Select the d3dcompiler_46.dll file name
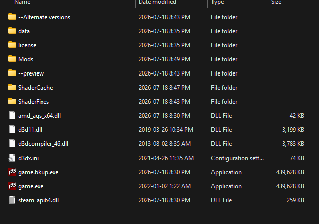This screenshot has width=319, height=224. click(43, 144)
